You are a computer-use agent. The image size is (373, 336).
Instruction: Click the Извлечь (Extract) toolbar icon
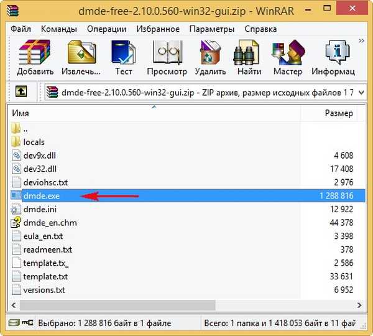click(81, 52)
